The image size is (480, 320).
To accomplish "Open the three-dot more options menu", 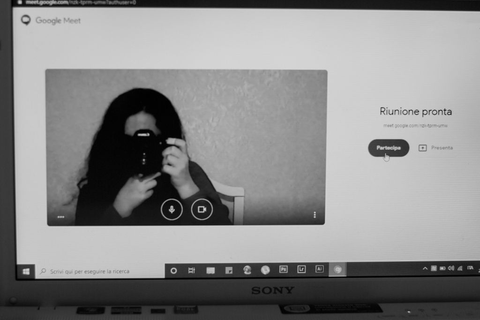I will coord(315,215).
